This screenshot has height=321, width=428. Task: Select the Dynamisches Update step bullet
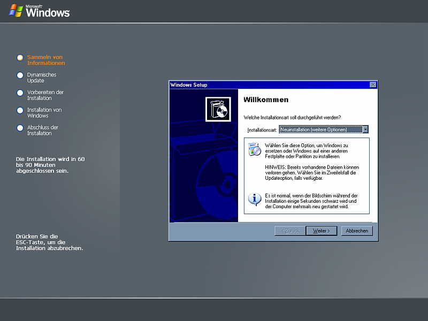click(20, 75)
